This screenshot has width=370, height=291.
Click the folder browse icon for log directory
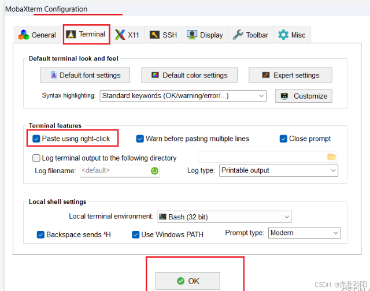(331, 156)
